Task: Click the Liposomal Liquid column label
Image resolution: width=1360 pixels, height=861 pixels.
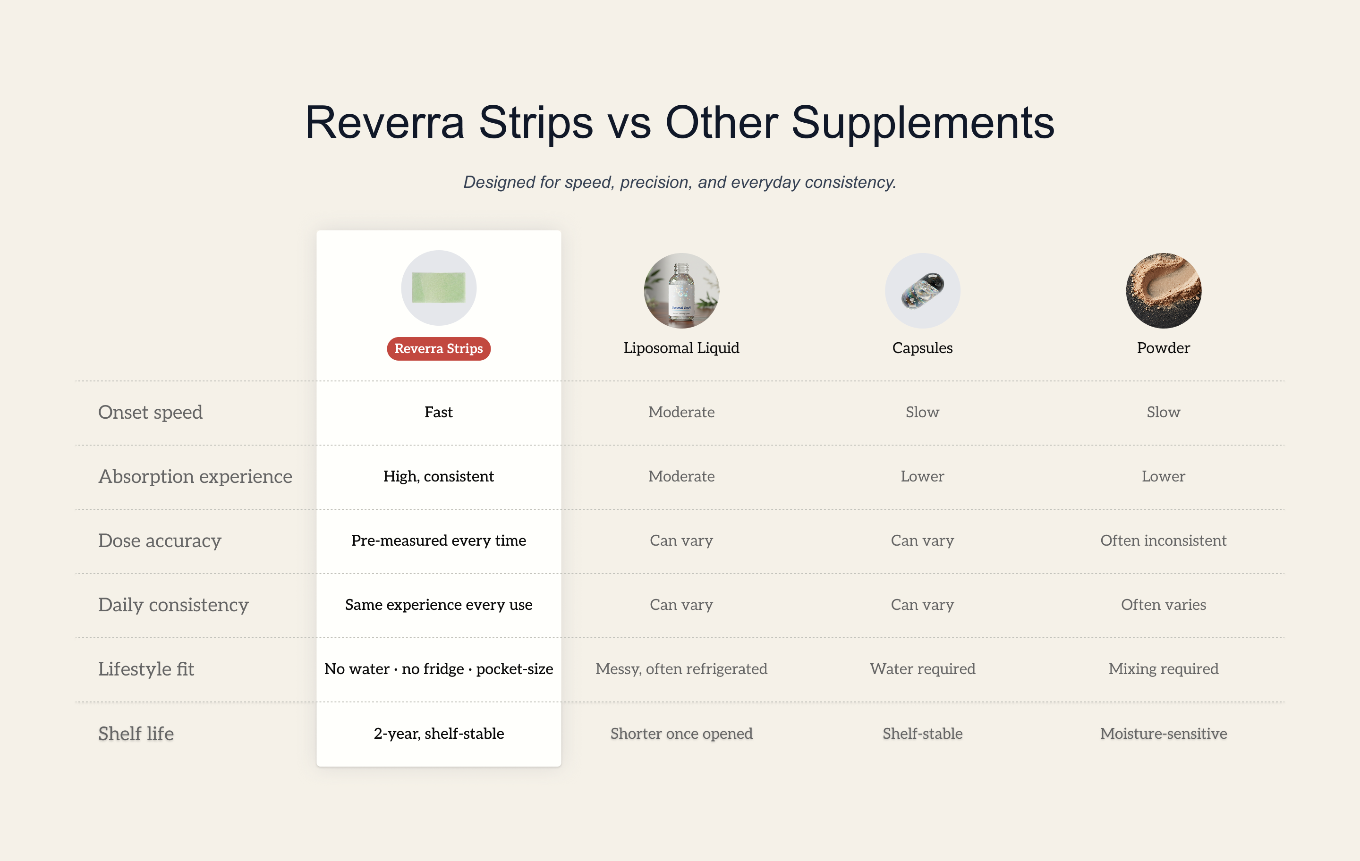Action: coord(681,348)
